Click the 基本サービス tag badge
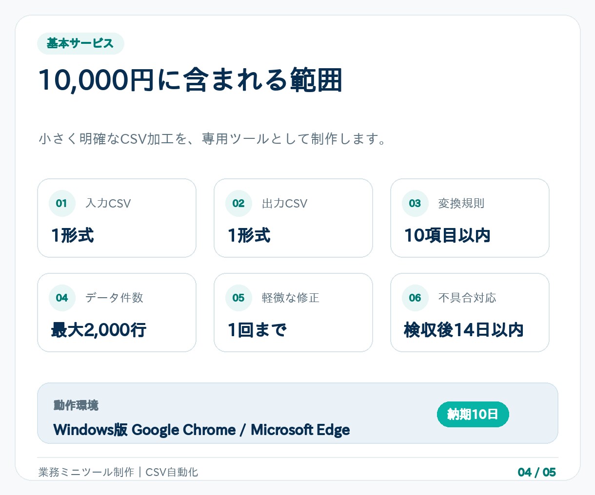595x495 pixels. pos(80,43)
